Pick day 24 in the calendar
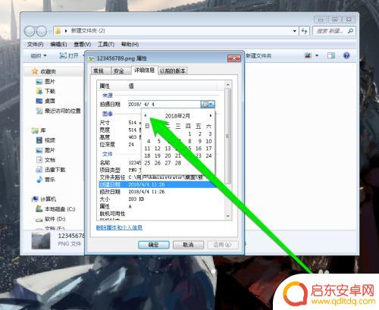Viewport: 379px width, 310px height. point(208,156)
